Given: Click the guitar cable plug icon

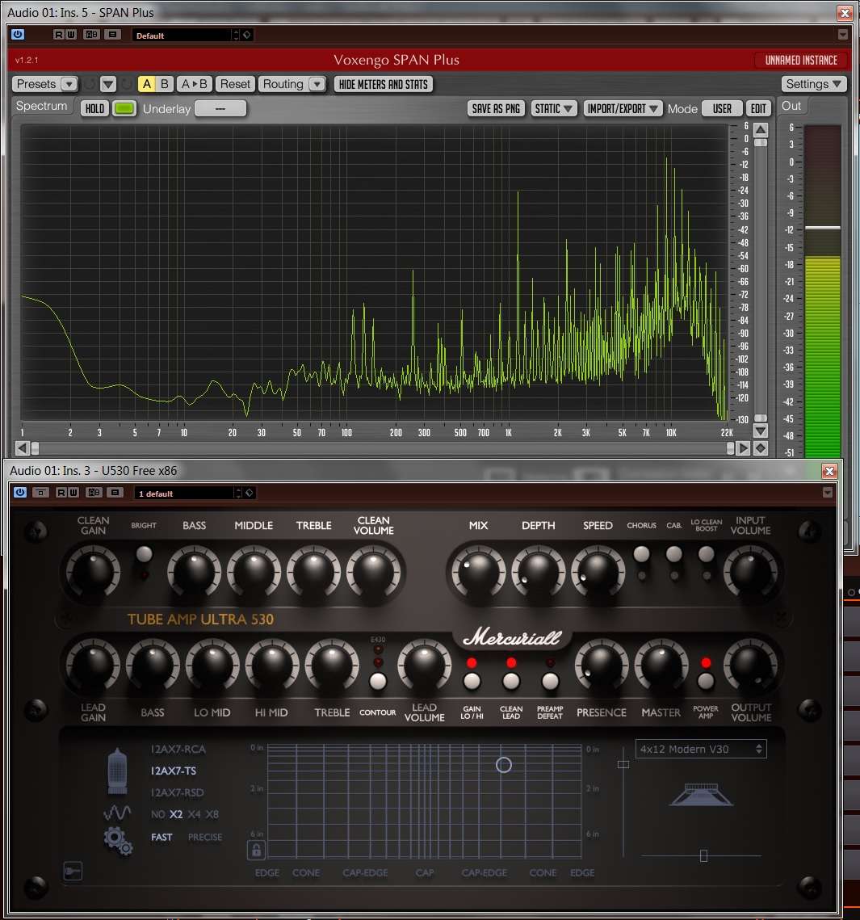Looking at the screenshot, I should point(73,872).
